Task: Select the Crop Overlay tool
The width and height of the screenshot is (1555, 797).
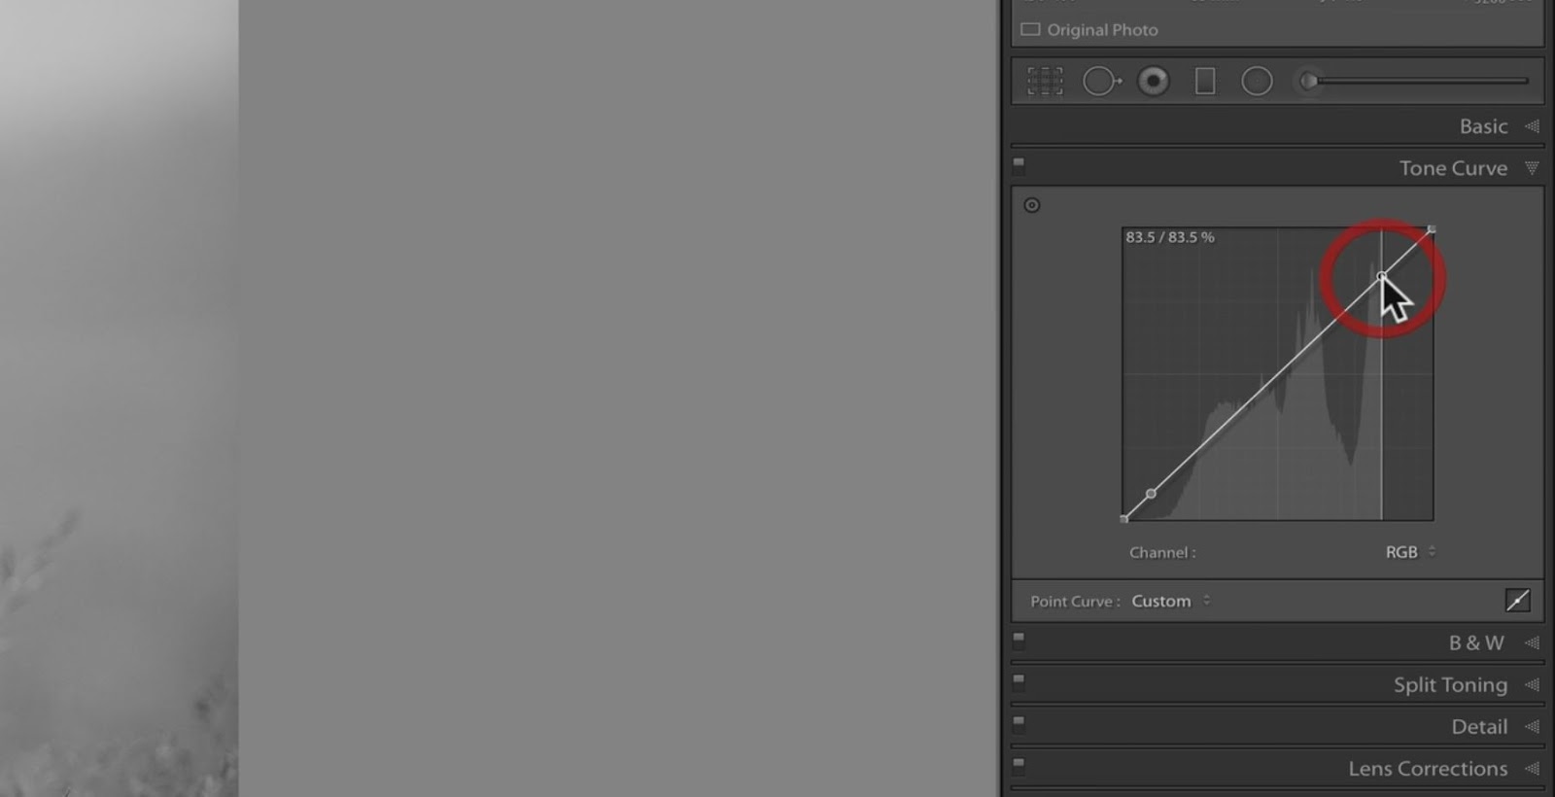Action: point(1045,82)
